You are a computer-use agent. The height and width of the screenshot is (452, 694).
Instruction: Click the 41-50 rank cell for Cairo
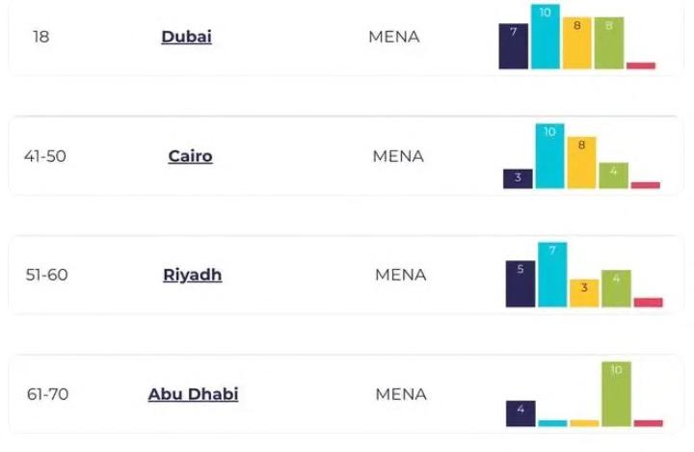tap(45, 156)
